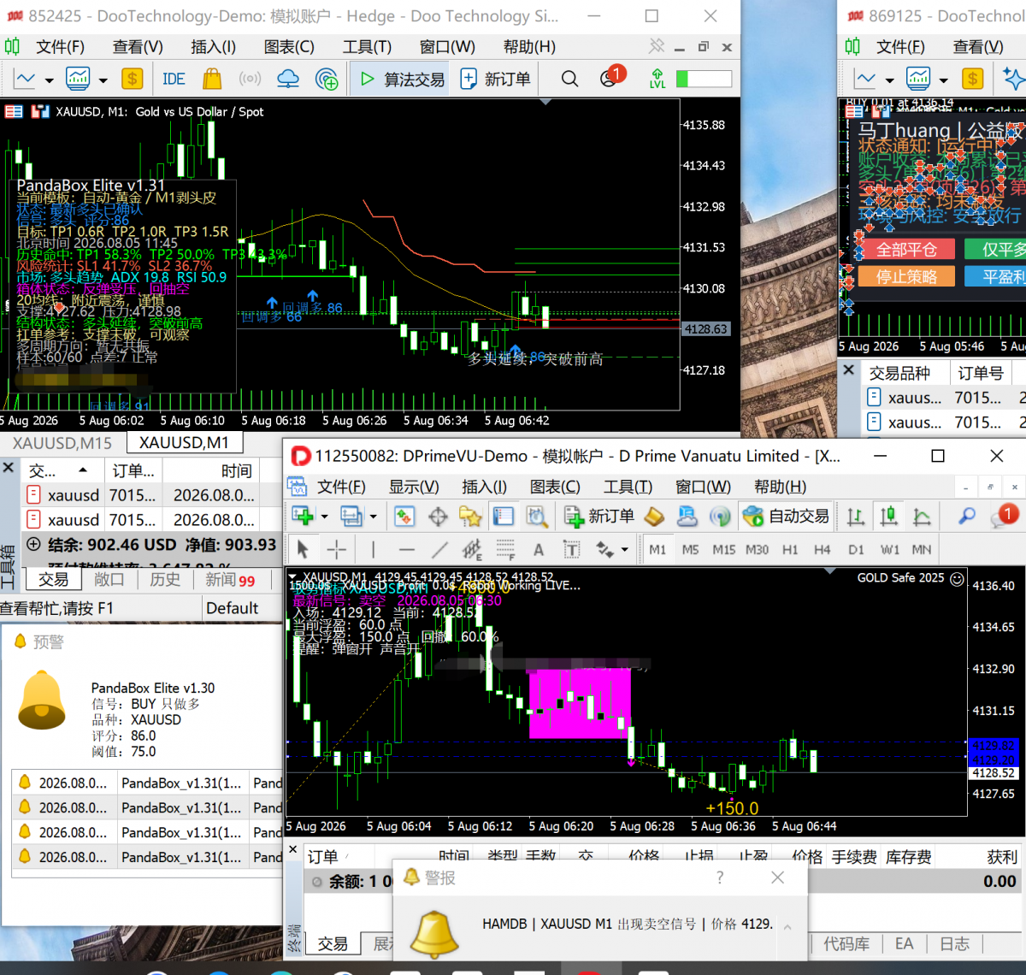Open the arrows objects dropdown in DPrimeVU drawing toolbar
Viewport: 1026px width, 975px height.
pos(624,550)
